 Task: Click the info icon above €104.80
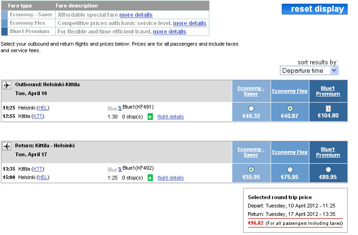328,108
